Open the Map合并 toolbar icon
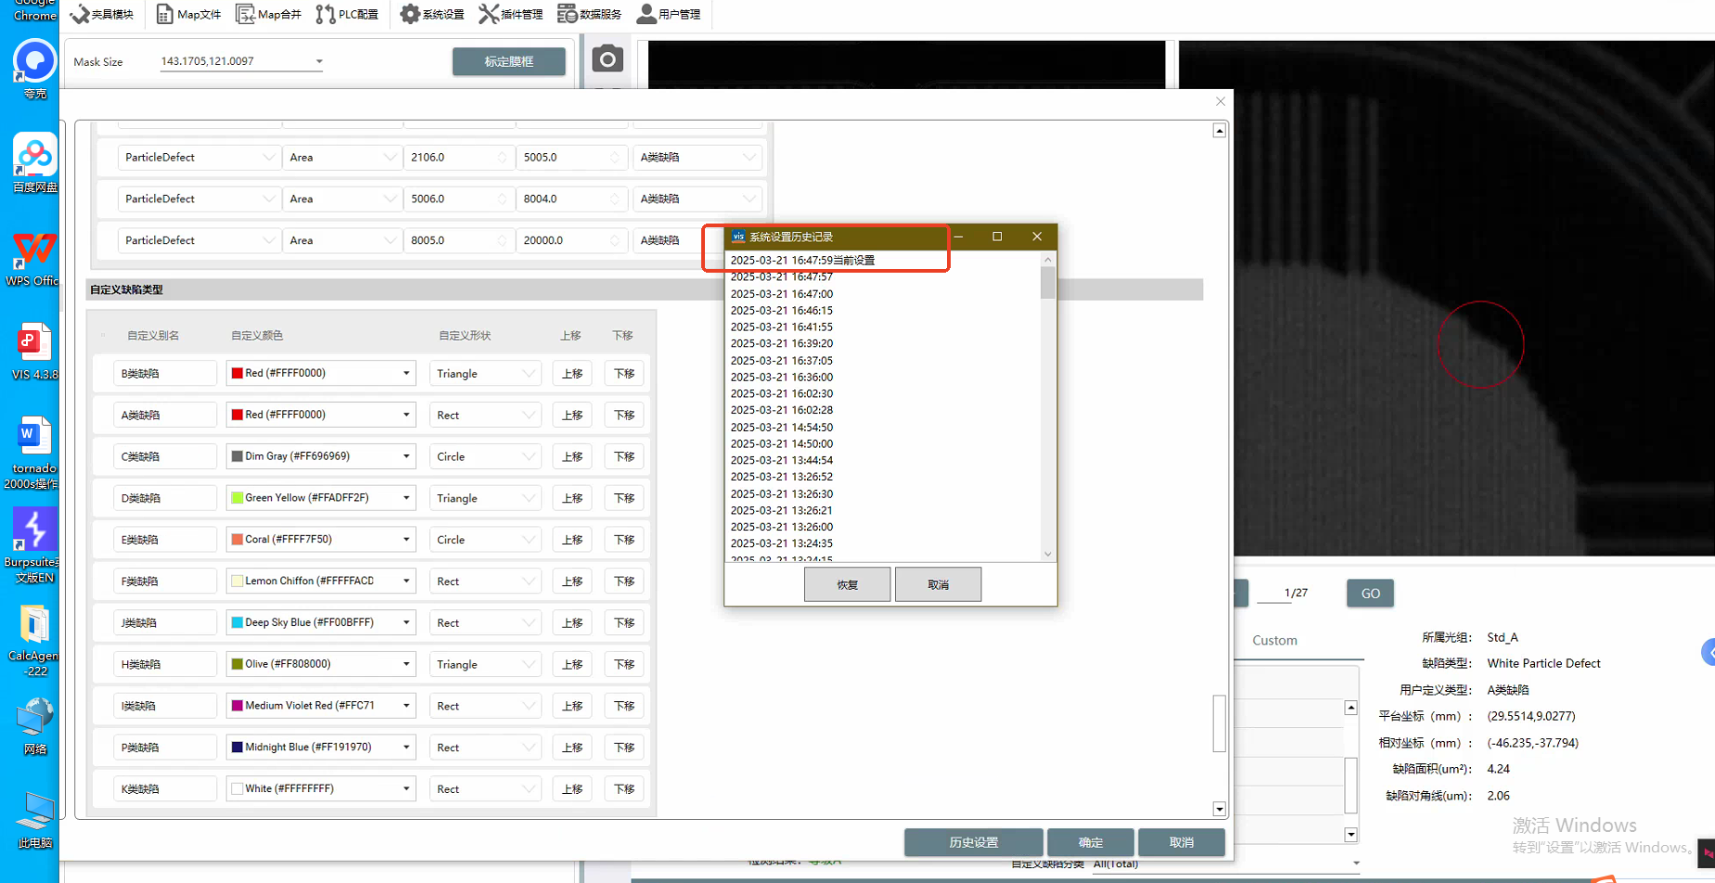This screenshot has height=883, width=1715. pos(269,14)
